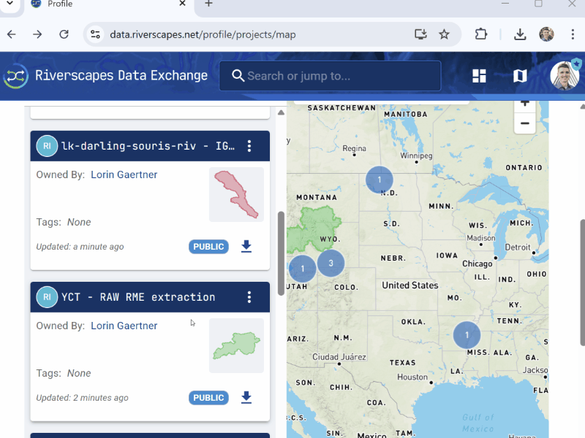Select the Profile browser tab
This screenshot has width=585, height=438.
tap(58, 5)
